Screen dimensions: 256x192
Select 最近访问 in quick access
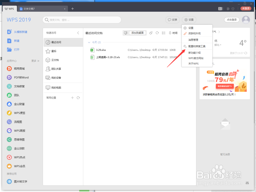point(63,42)
